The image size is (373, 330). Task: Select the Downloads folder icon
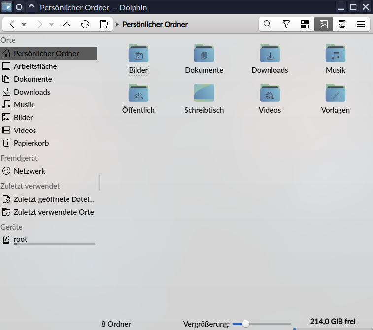coord(270,53)
